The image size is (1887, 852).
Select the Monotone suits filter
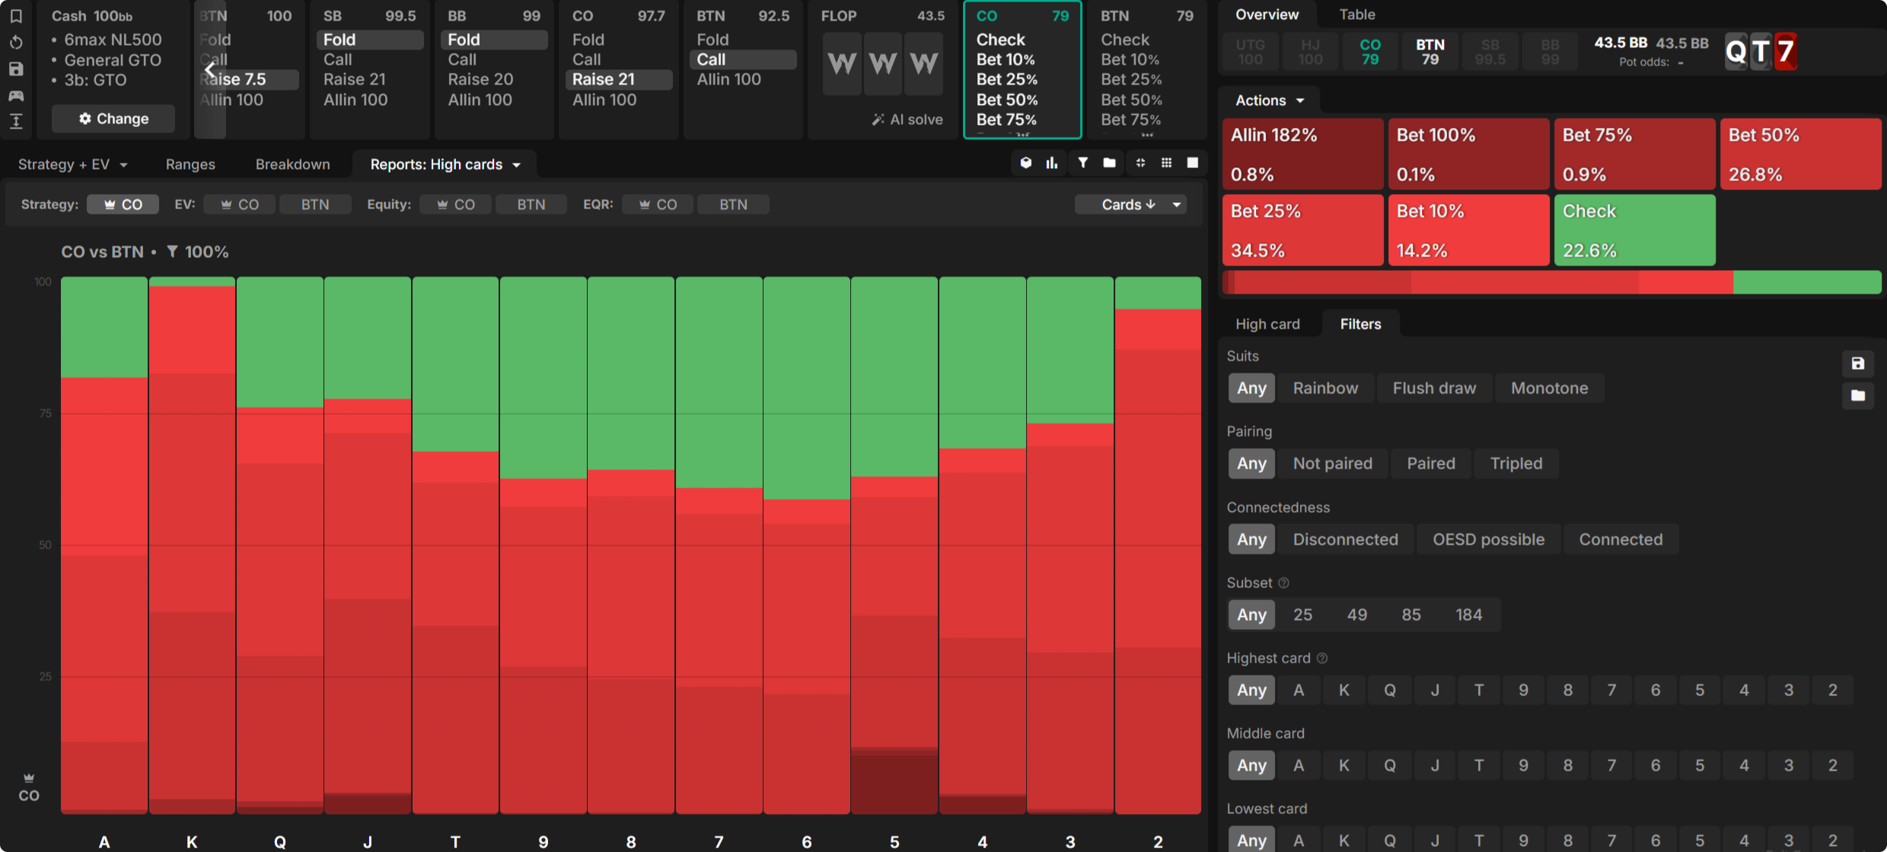coord(1550,388)
